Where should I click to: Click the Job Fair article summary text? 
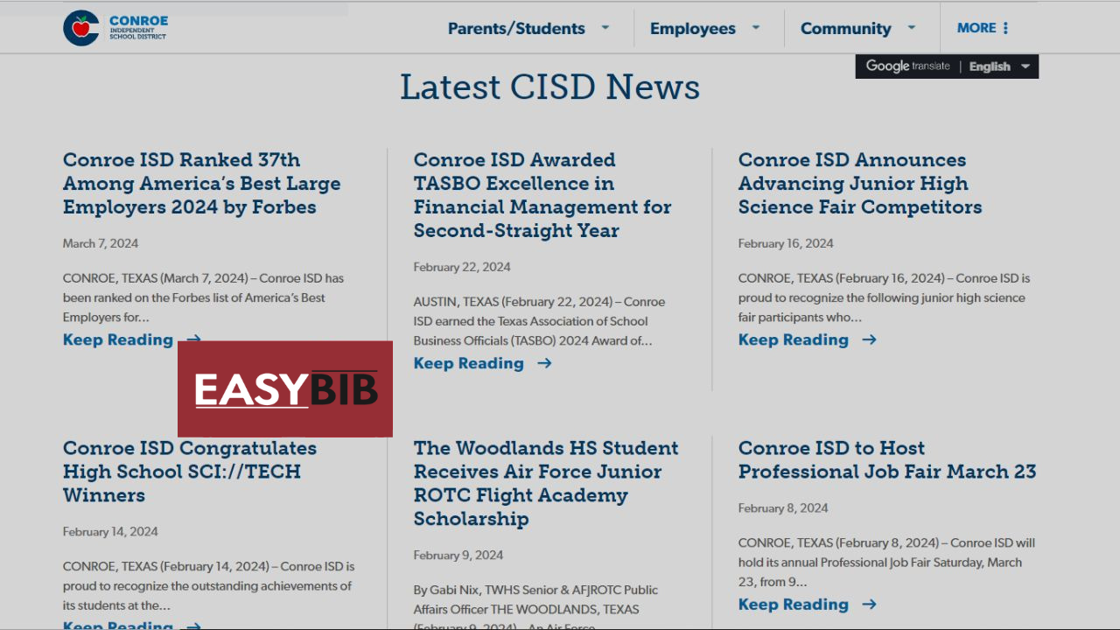[x=886, y=563]
